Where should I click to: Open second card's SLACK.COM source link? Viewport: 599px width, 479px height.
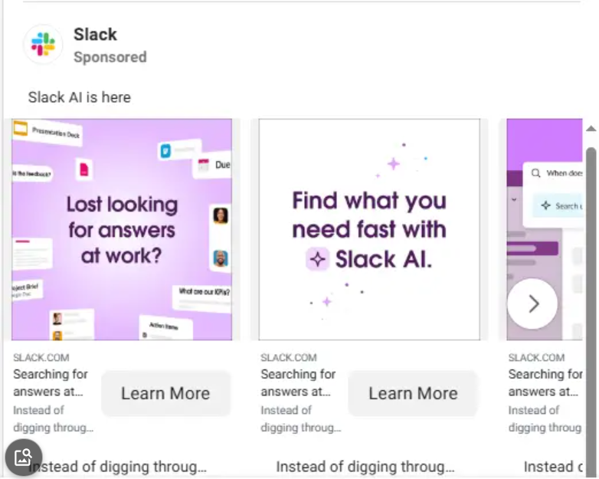[289, 357]
